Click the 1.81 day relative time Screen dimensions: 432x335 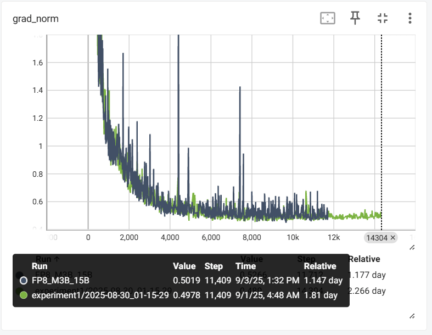[321, 295]
